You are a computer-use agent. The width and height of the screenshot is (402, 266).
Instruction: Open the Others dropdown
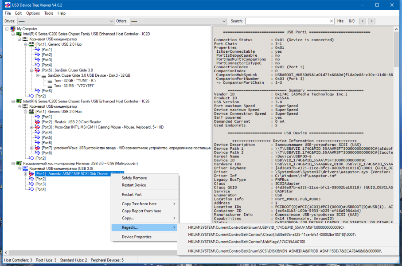tap(178, 21)
